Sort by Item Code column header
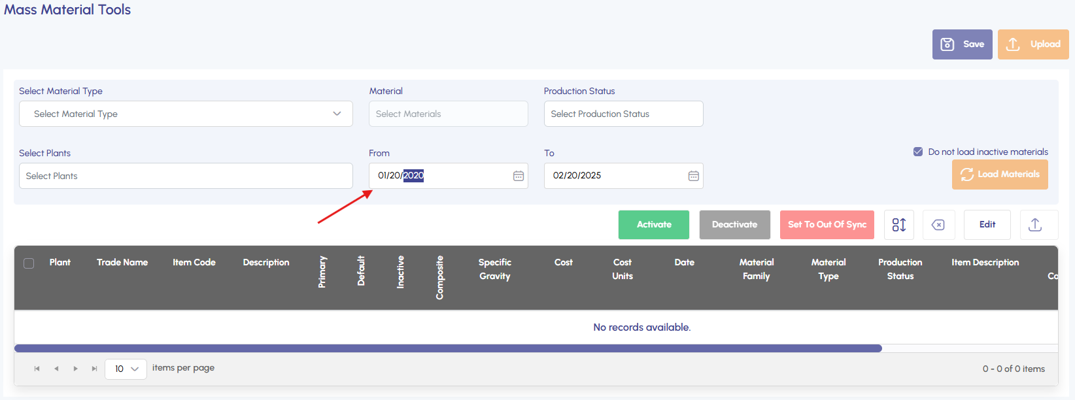The width and height of the screenshot is (1075, 400). pos(194,262)
